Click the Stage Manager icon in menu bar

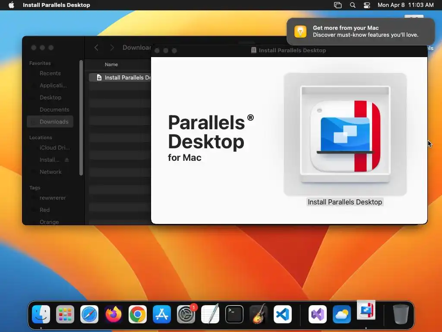point(338,5)
